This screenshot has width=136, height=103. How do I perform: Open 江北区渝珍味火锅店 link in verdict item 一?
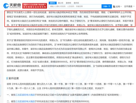pyautogui.click(x=25, y=95)
